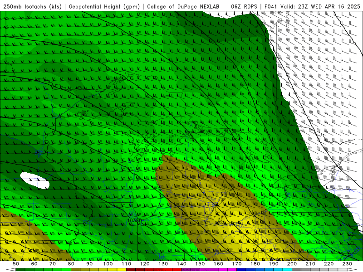This screenshot has width=363, height=272.
Task: Click the "110" value on the color scale
Action: pos(127,264)
